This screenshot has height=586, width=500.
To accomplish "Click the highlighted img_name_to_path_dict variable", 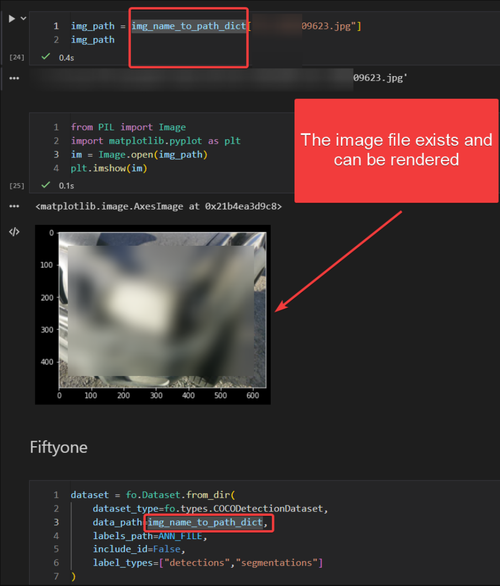I will click(188, 25).
